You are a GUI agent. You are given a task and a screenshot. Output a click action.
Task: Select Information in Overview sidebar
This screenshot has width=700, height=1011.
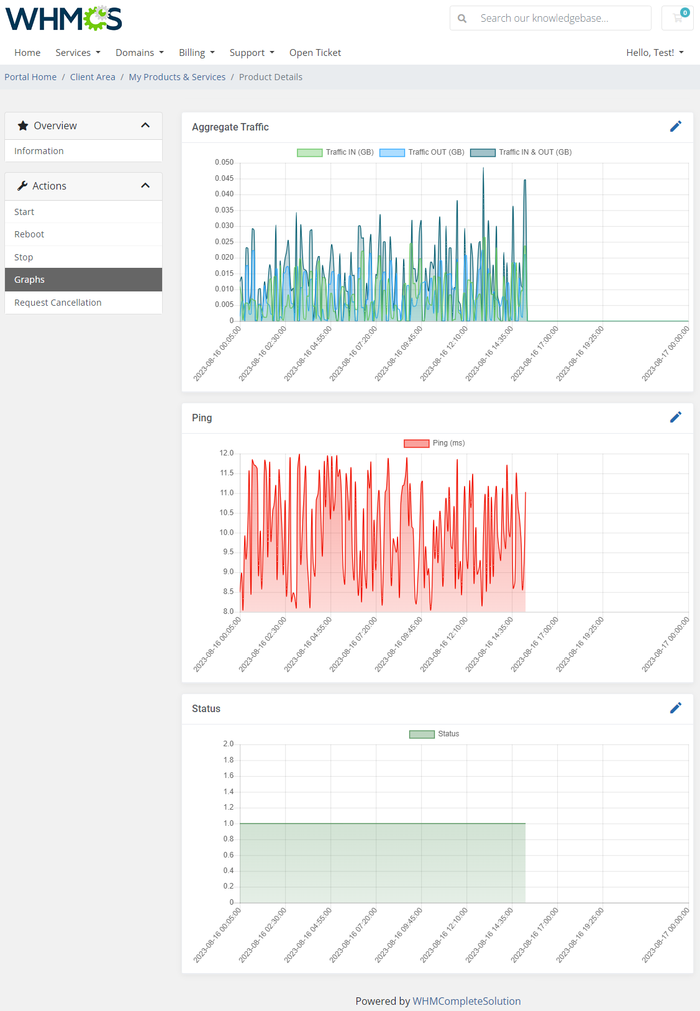(83, 151)
